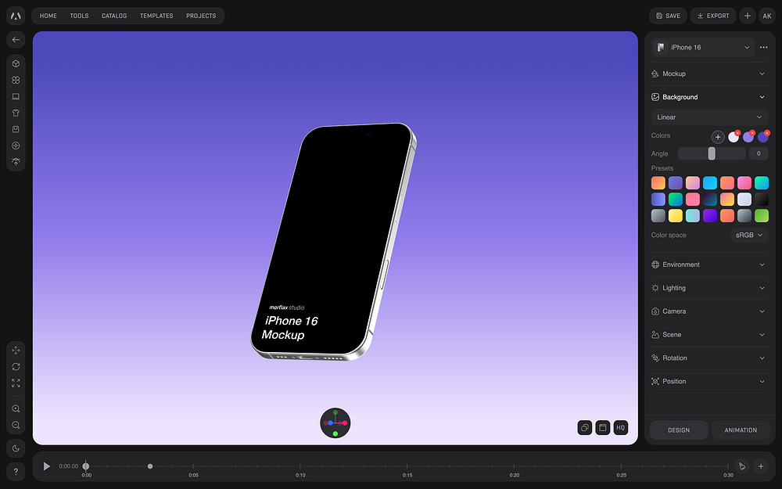Expand the Lighting section
Image resolution: width=782 pixels, height=489 pixels.
708,288
